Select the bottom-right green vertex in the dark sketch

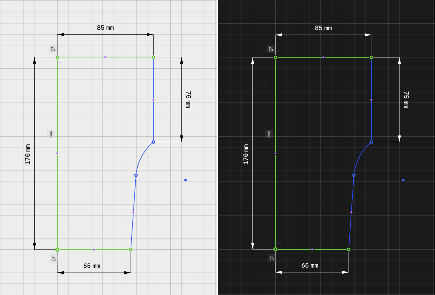click(x=349, y=249)
